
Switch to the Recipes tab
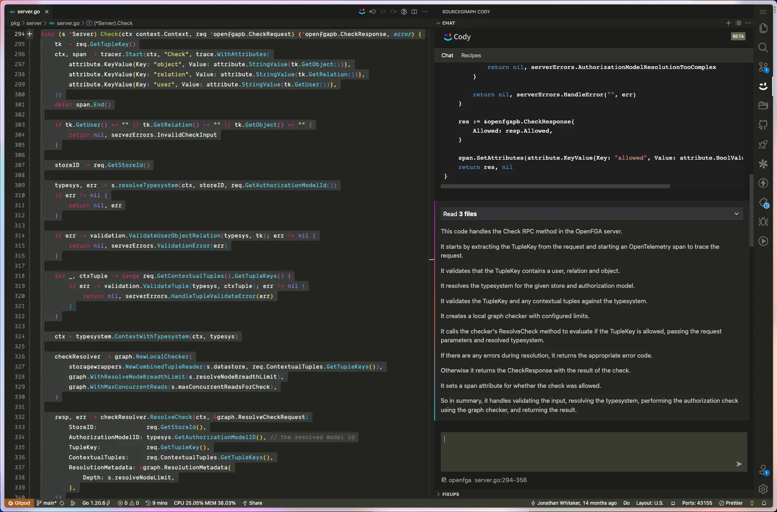click(x=471, y=56)
